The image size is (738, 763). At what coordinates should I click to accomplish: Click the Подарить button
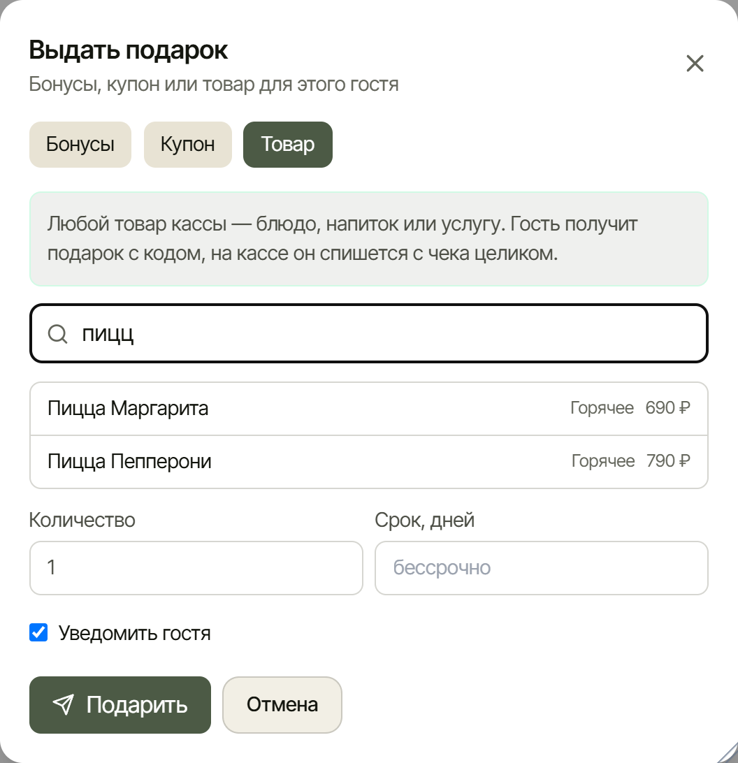coord(120,704)
